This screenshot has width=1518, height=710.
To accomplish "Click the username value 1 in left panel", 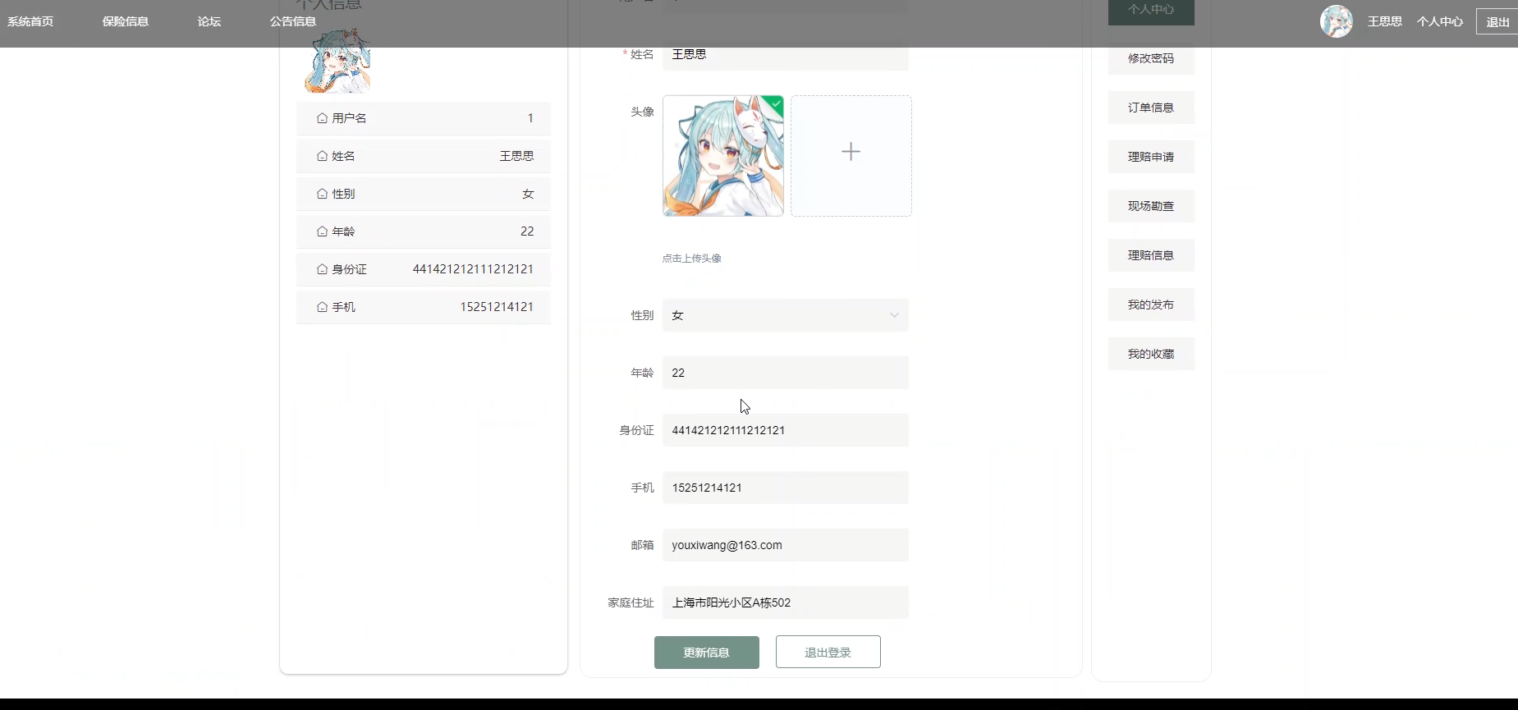I will 530,118.
